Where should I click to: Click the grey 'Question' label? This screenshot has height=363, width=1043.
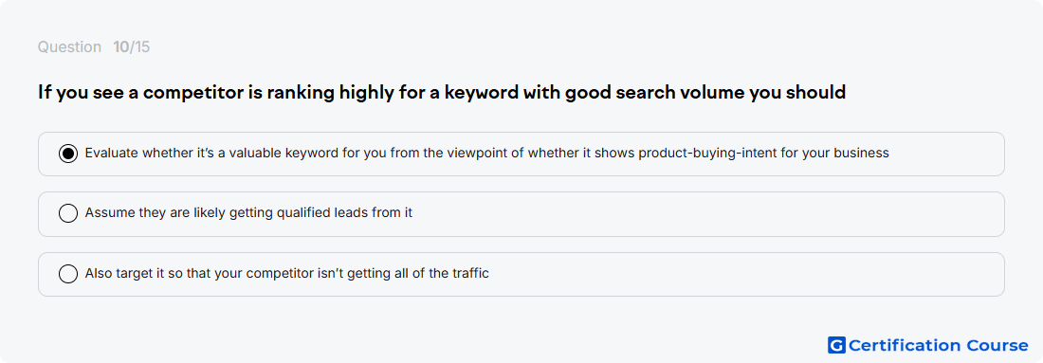pos(69,47)
